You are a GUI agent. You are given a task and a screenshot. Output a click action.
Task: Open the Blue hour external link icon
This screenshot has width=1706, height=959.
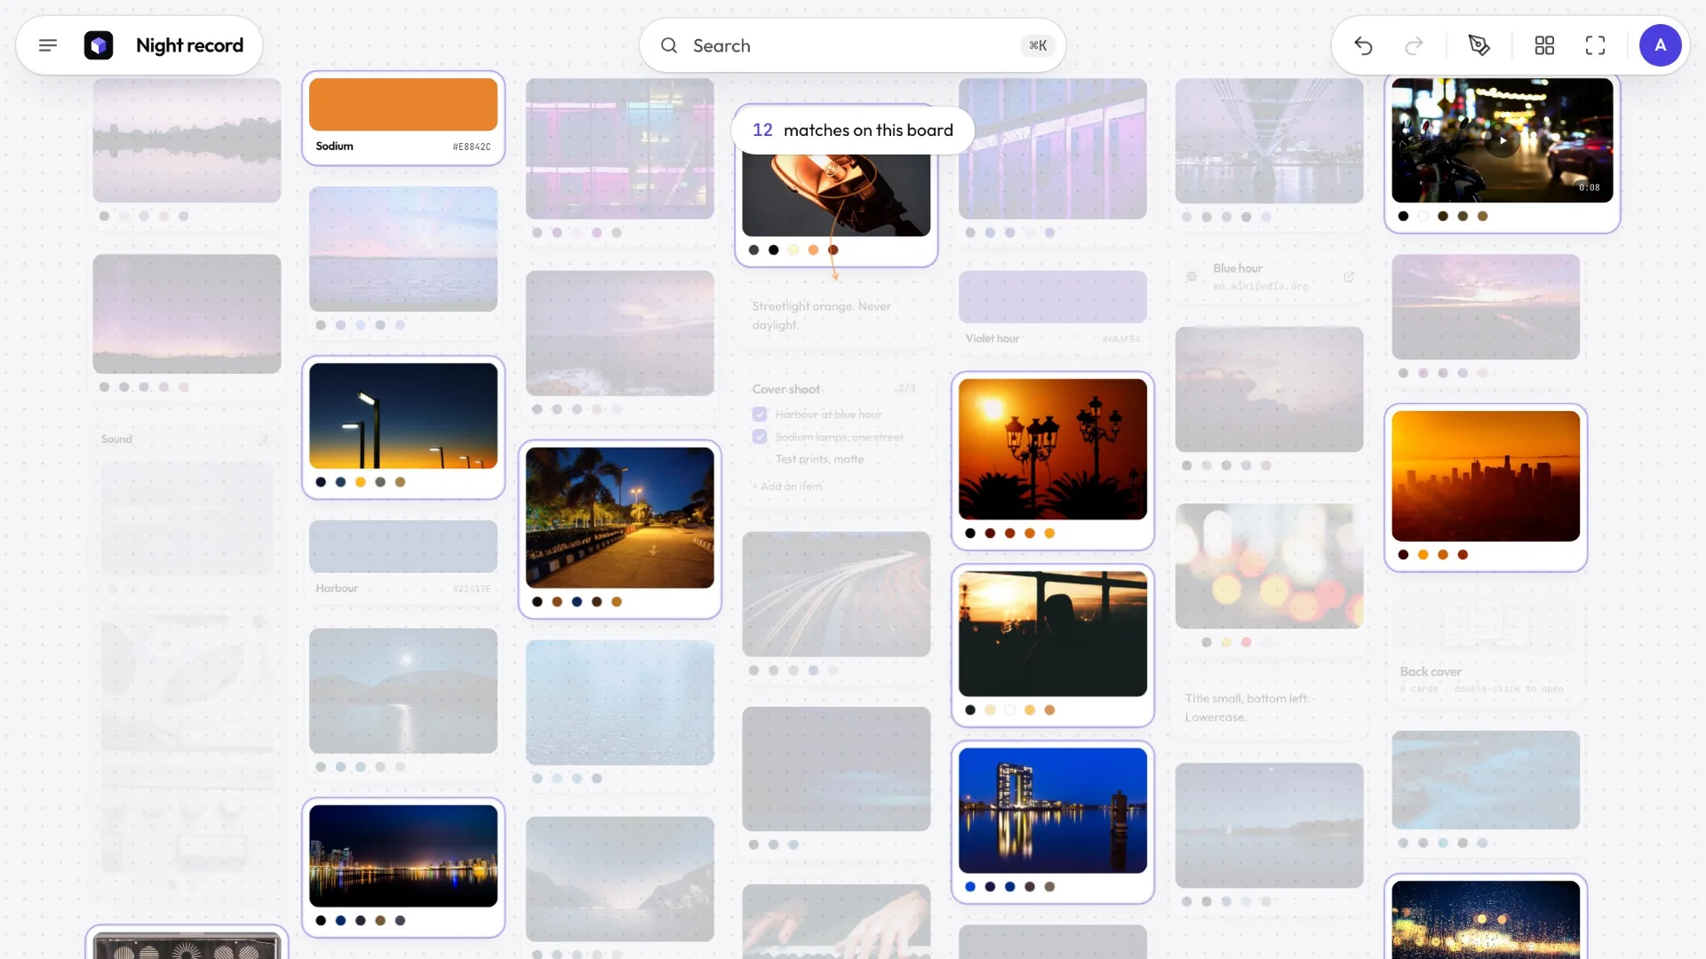(x=1349, y=277)
